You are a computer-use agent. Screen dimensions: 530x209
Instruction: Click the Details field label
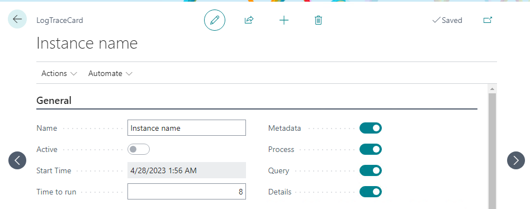(x=280, y=192)
